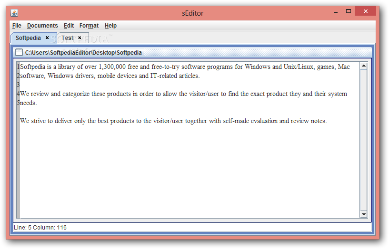The image size is (389, 249).
Task: Open the Format menu
Action: click(x=89, y=26)
